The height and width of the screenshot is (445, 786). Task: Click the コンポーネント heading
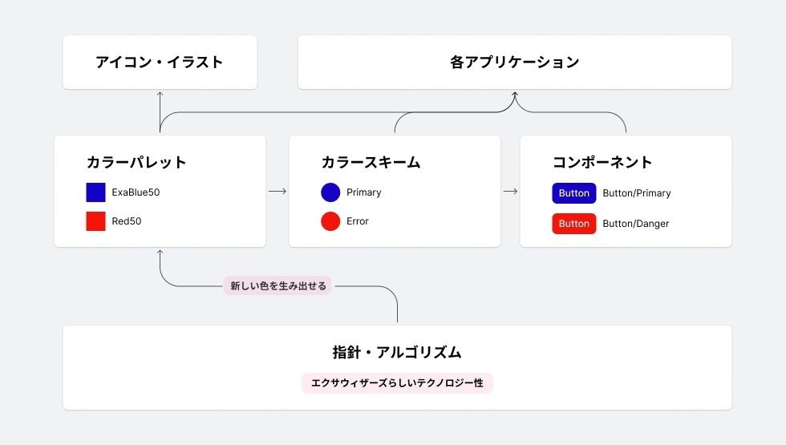point(602,162)
